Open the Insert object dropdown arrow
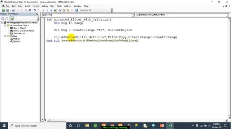 point(10,10)
